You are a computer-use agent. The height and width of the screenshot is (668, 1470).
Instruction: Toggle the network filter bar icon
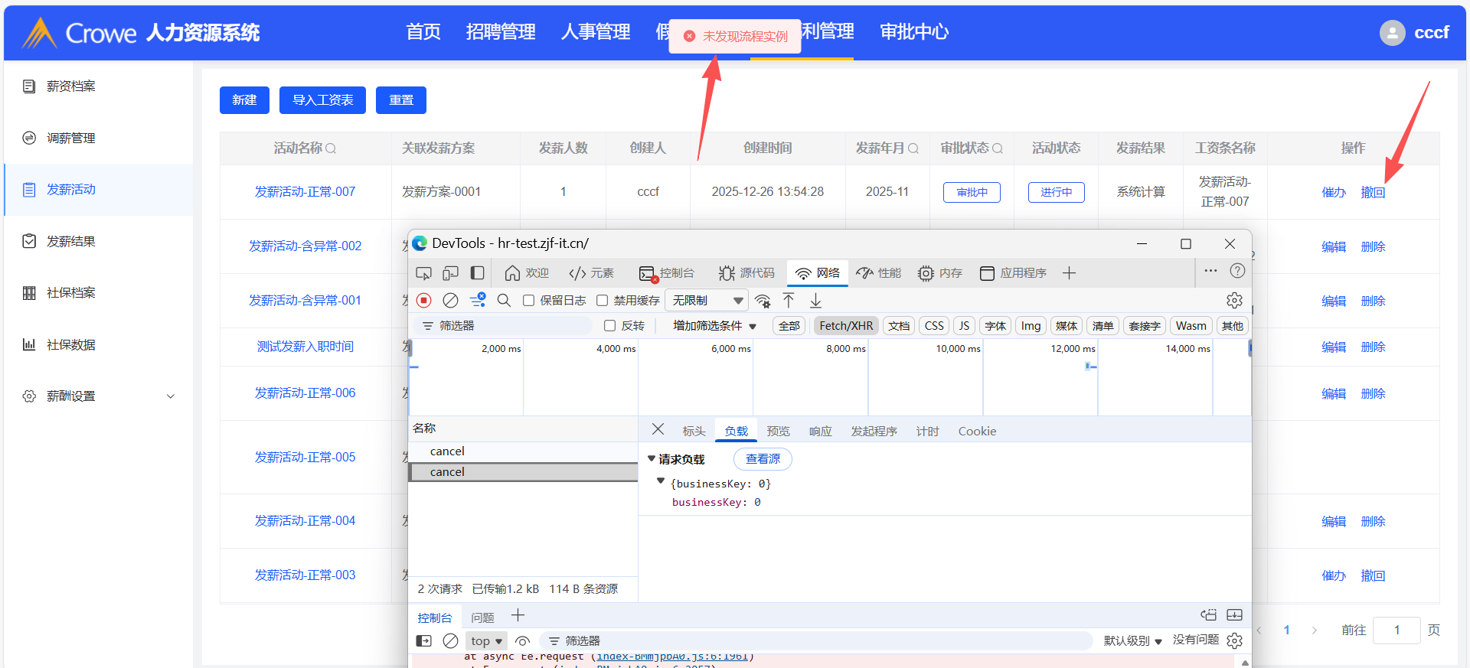(478, 300)
